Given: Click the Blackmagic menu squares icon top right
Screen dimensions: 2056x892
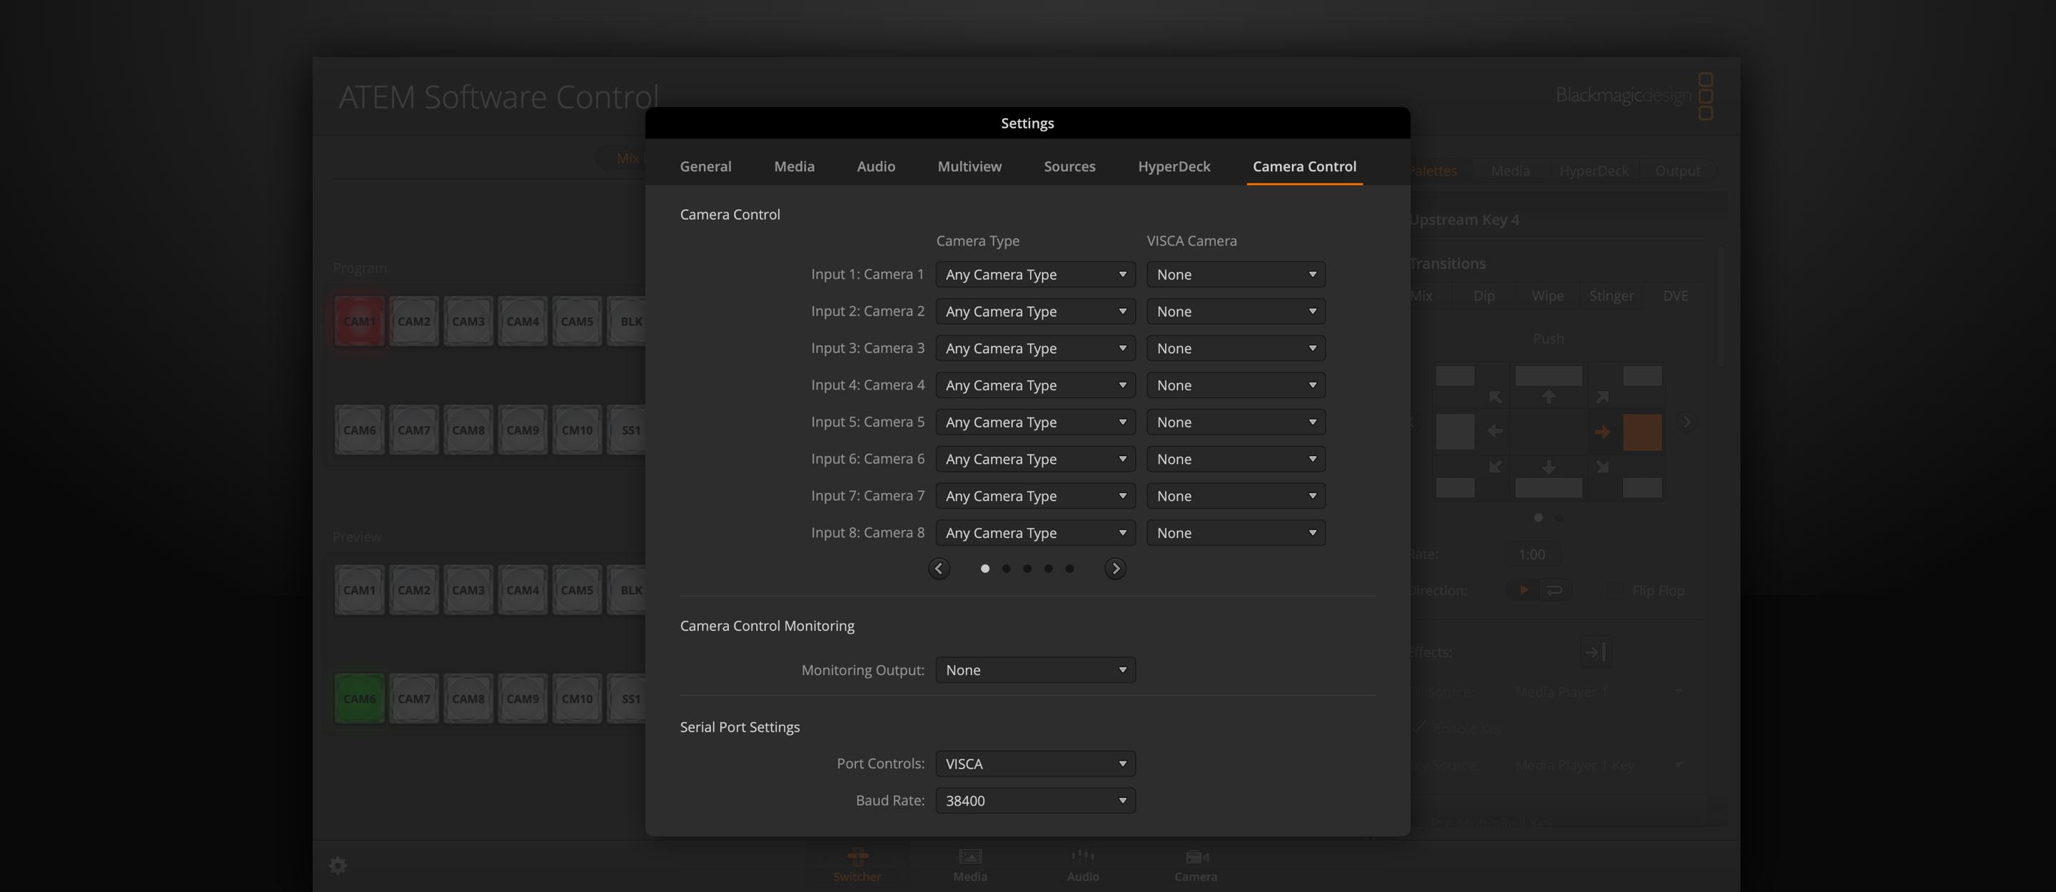Looking at the screenshot, I should (1707, 96).
